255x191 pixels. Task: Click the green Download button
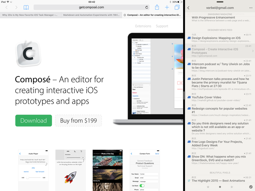34,121
